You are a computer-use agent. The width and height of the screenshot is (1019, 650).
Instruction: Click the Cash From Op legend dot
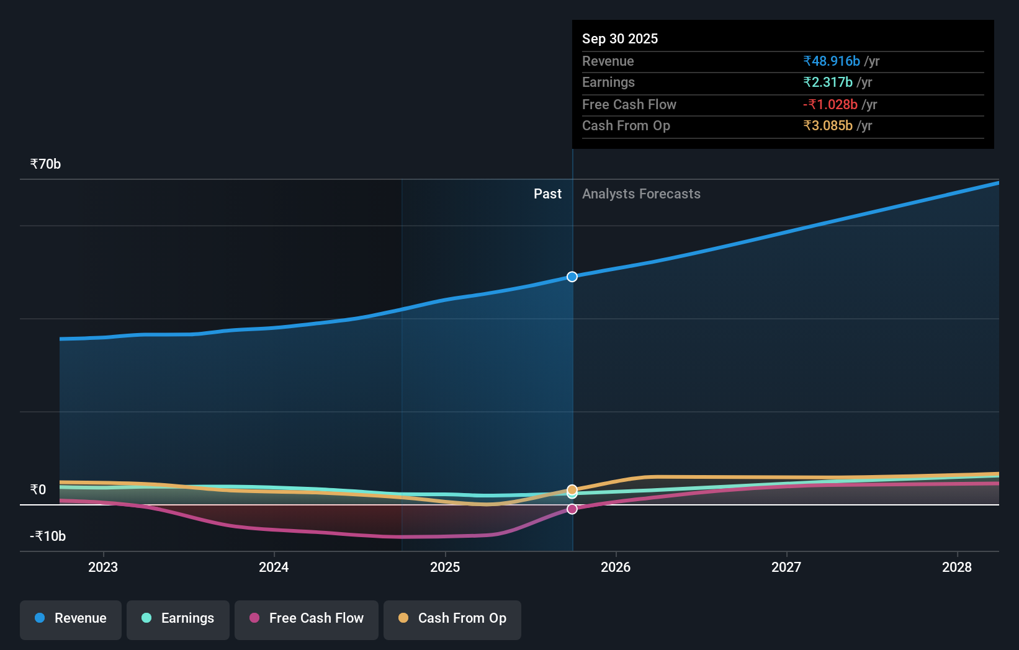(x=403, y=618)
